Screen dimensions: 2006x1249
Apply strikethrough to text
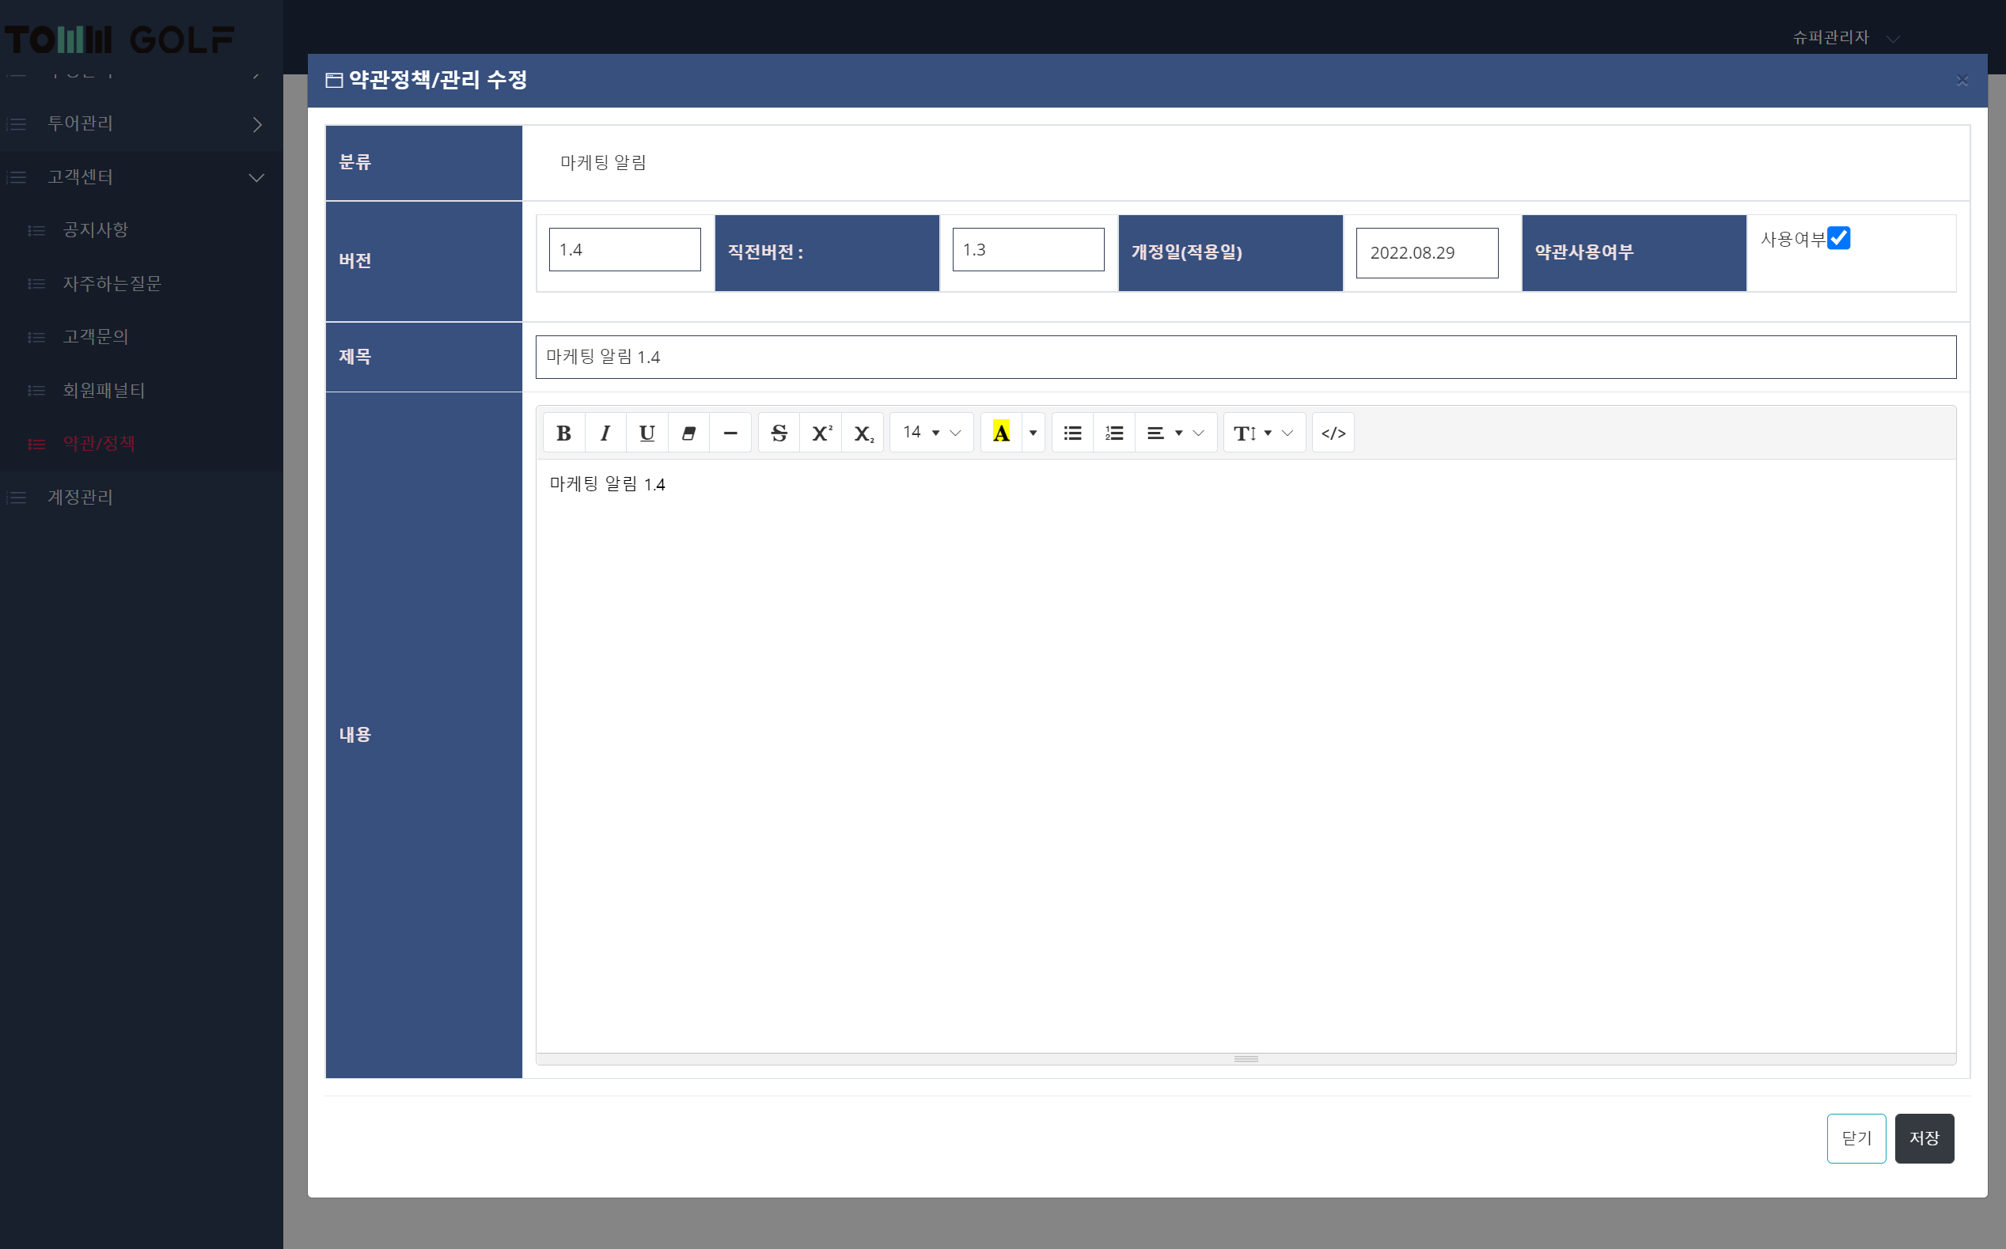pos(779,433)
